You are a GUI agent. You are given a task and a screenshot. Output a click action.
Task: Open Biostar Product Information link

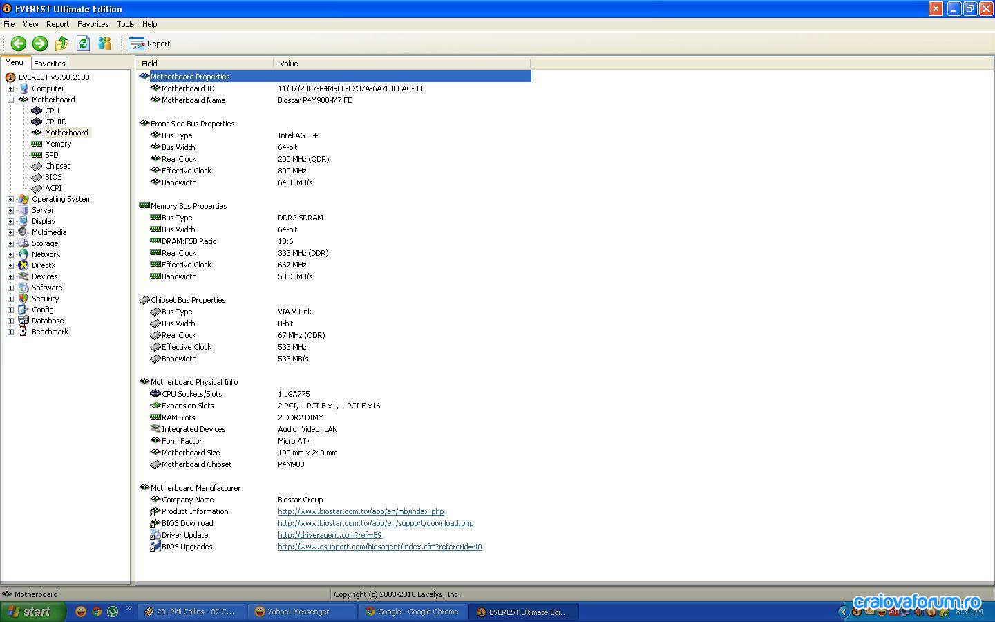click(x=361, y=511)
